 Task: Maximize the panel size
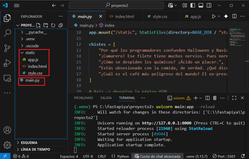click(x=234, y=98)
